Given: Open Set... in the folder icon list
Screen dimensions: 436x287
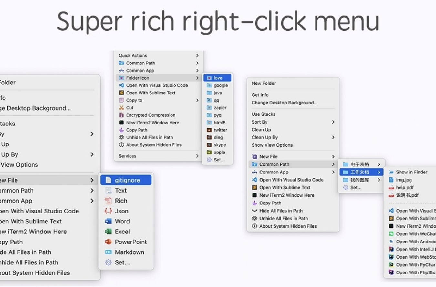Looking at the screenshot, I should click(219, 160).
